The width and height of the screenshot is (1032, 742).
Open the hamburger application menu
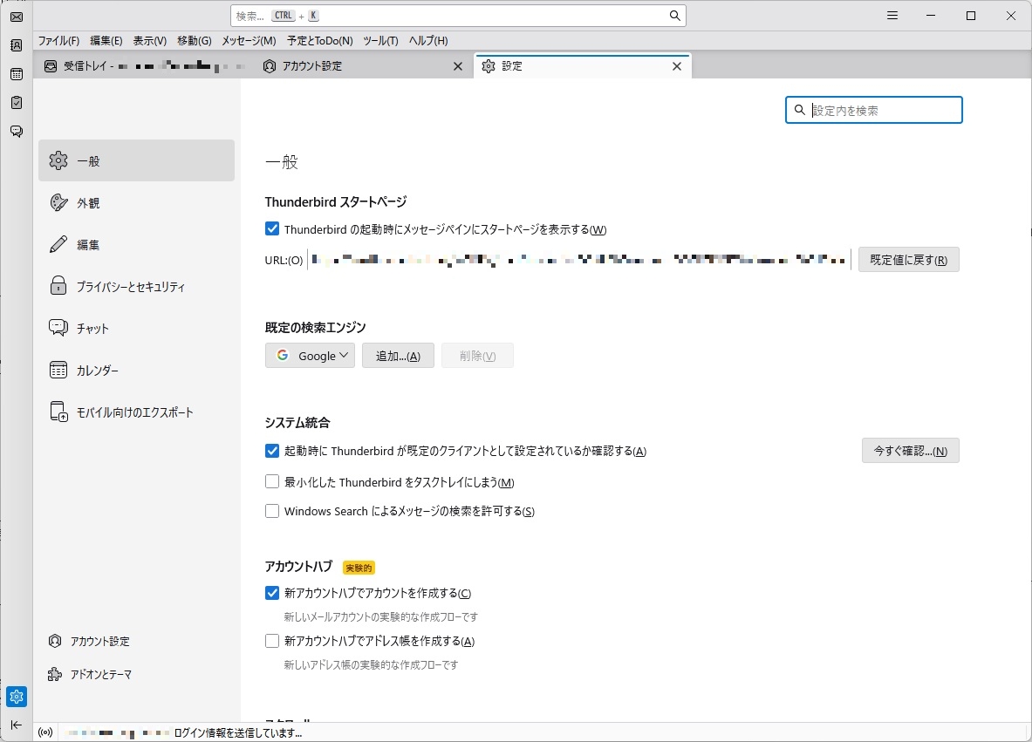click(892, 16)
